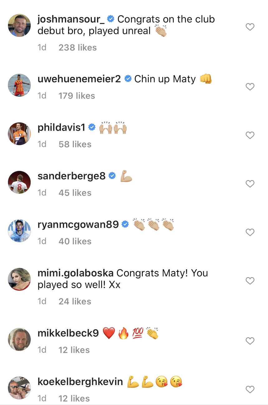Like joshmansour_'s congratulations comment
The image size is (268, 405).
click(250, 27)
